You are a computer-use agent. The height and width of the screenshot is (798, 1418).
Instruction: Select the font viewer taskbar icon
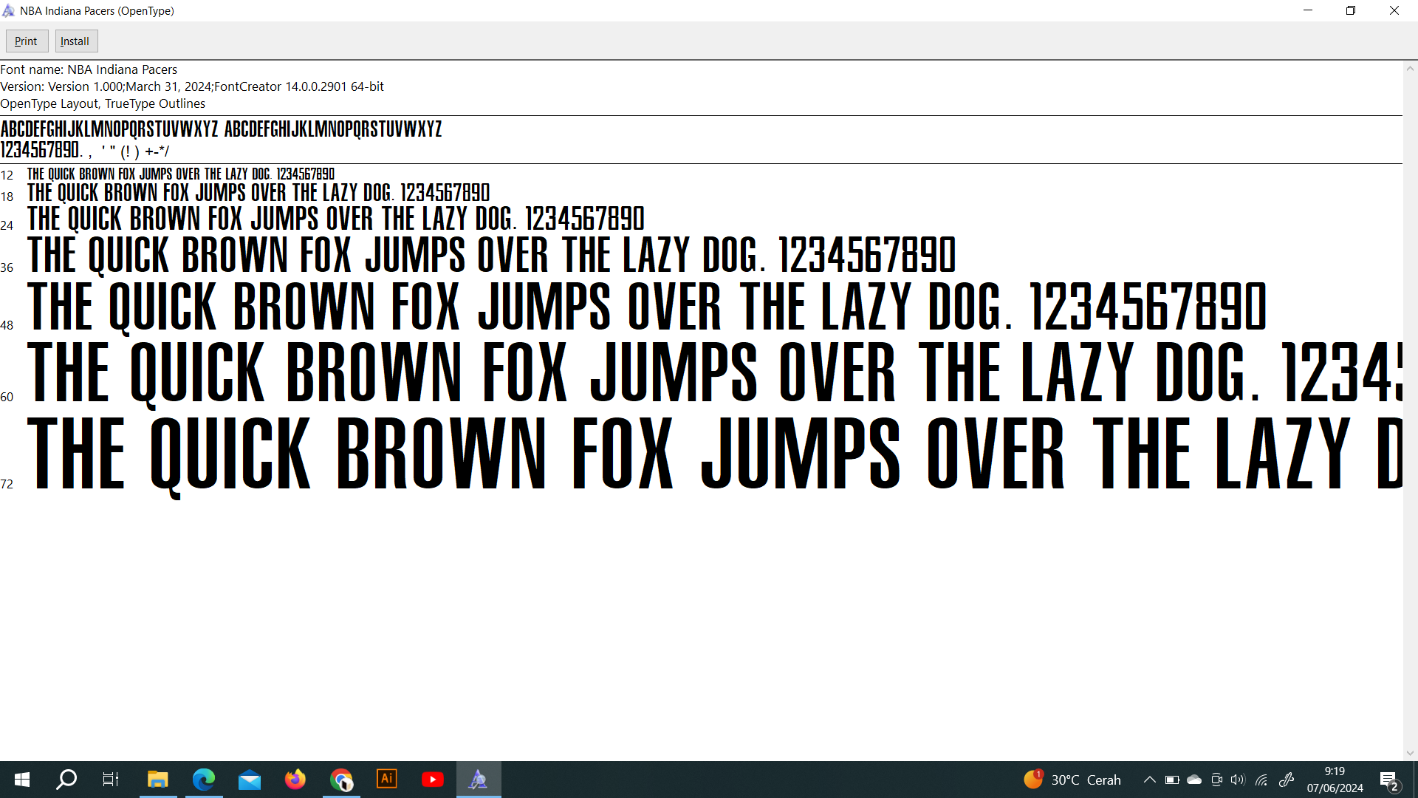click(x=479, y=780)
